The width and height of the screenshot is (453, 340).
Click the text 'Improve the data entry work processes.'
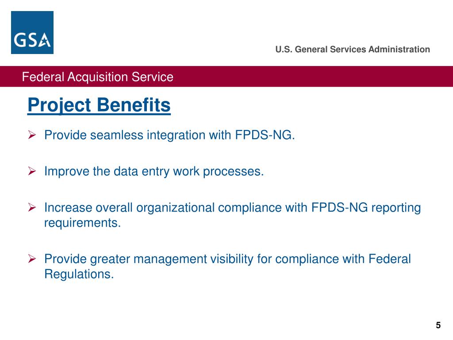pos(154,171)
